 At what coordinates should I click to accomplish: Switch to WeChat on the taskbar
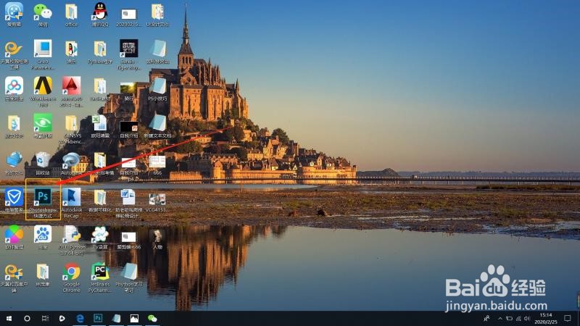[x=152, y=318]
